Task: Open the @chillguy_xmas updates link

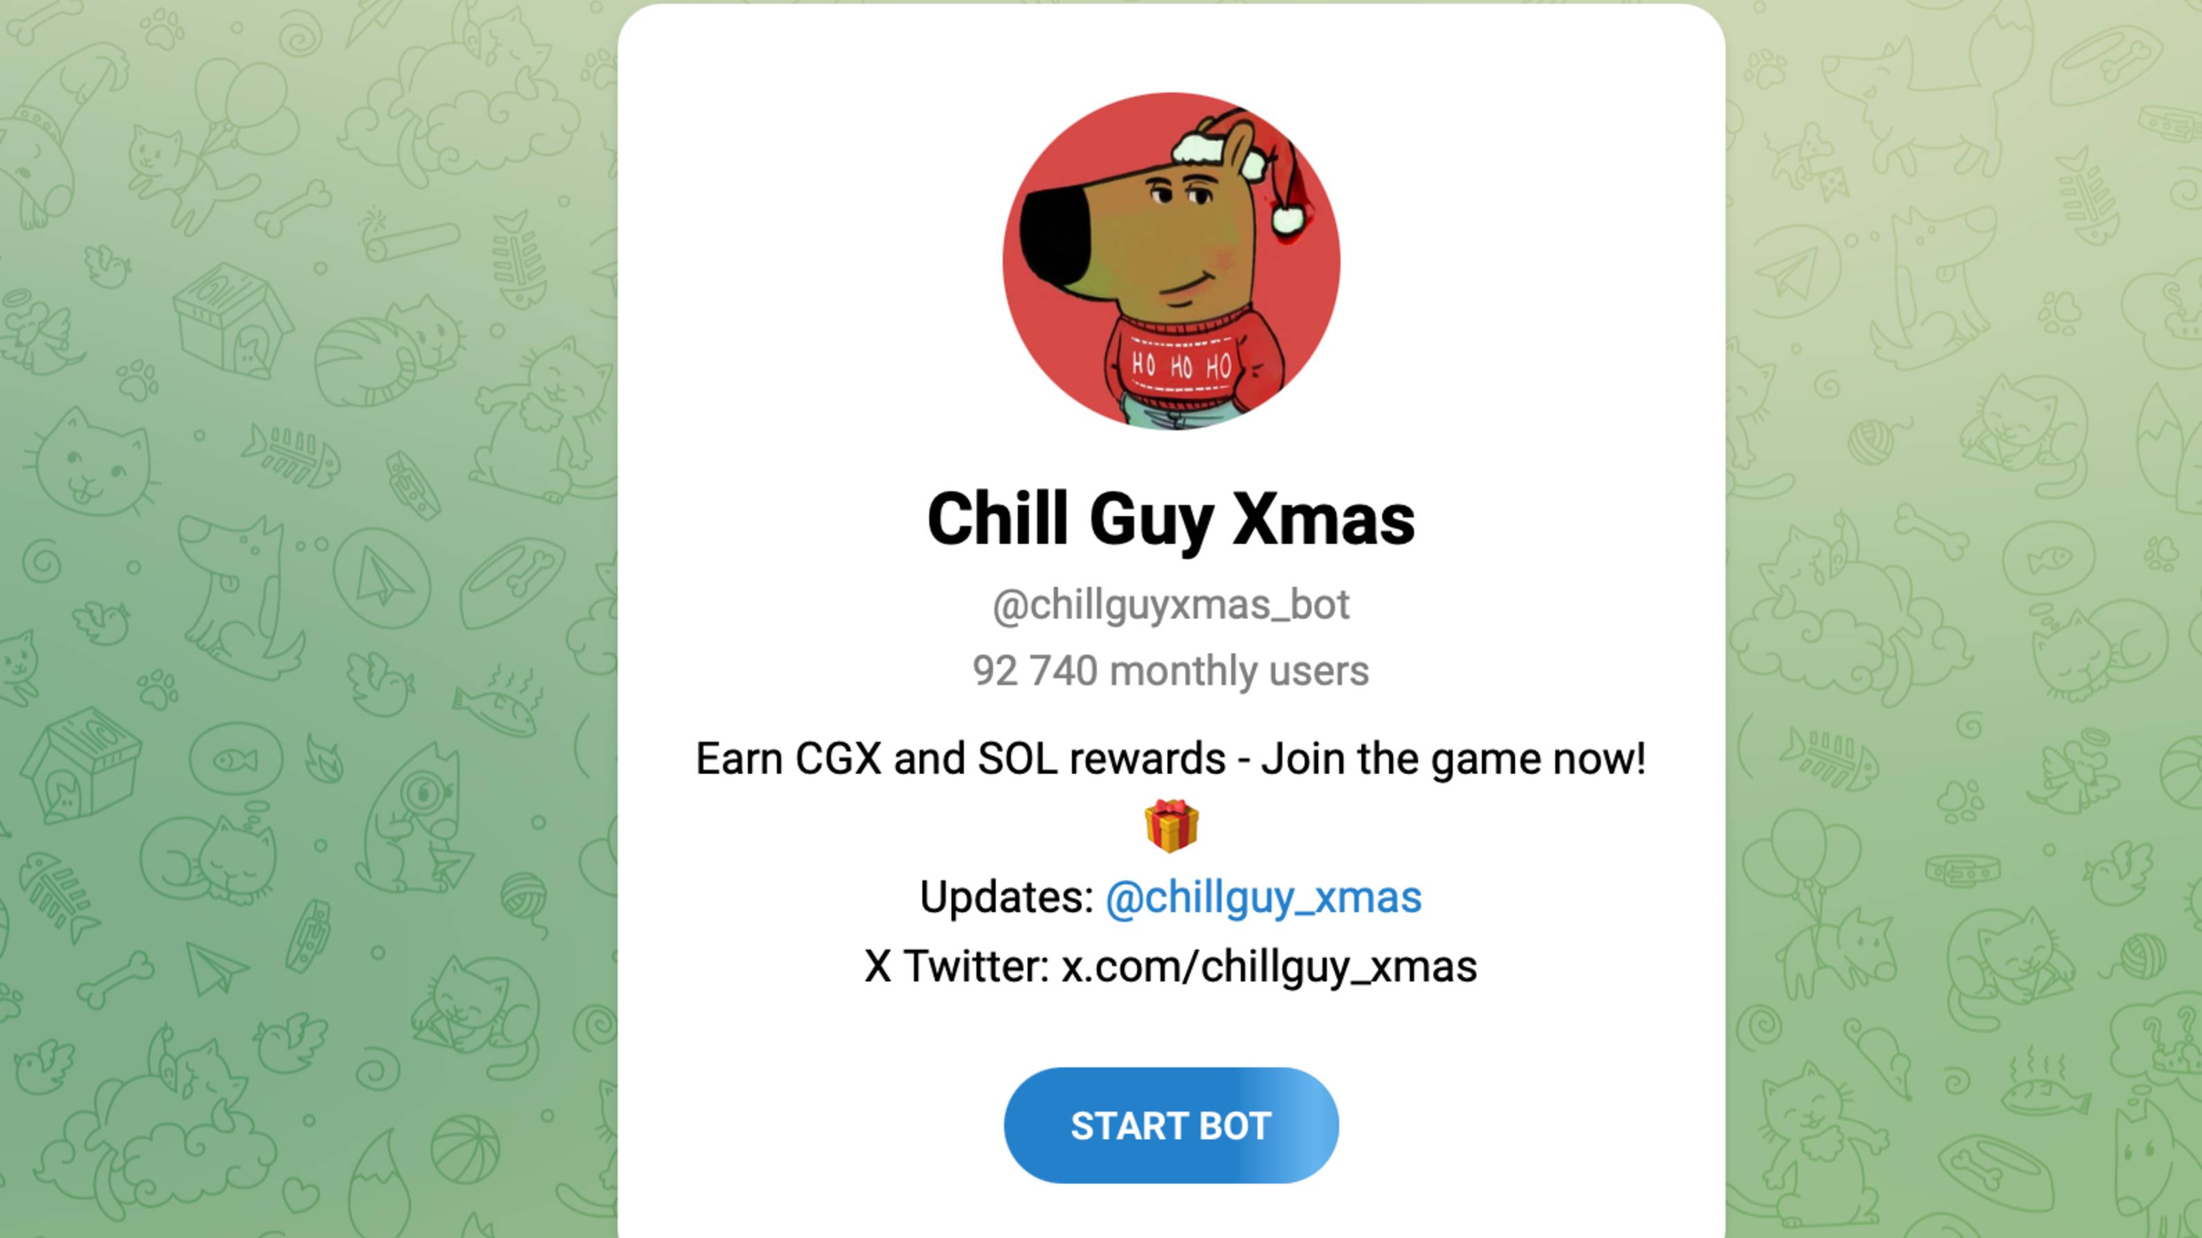Action: 1264,898
